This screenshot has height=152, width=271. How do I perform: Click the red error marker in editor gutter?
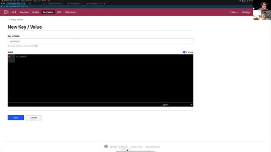click(9, 57)
